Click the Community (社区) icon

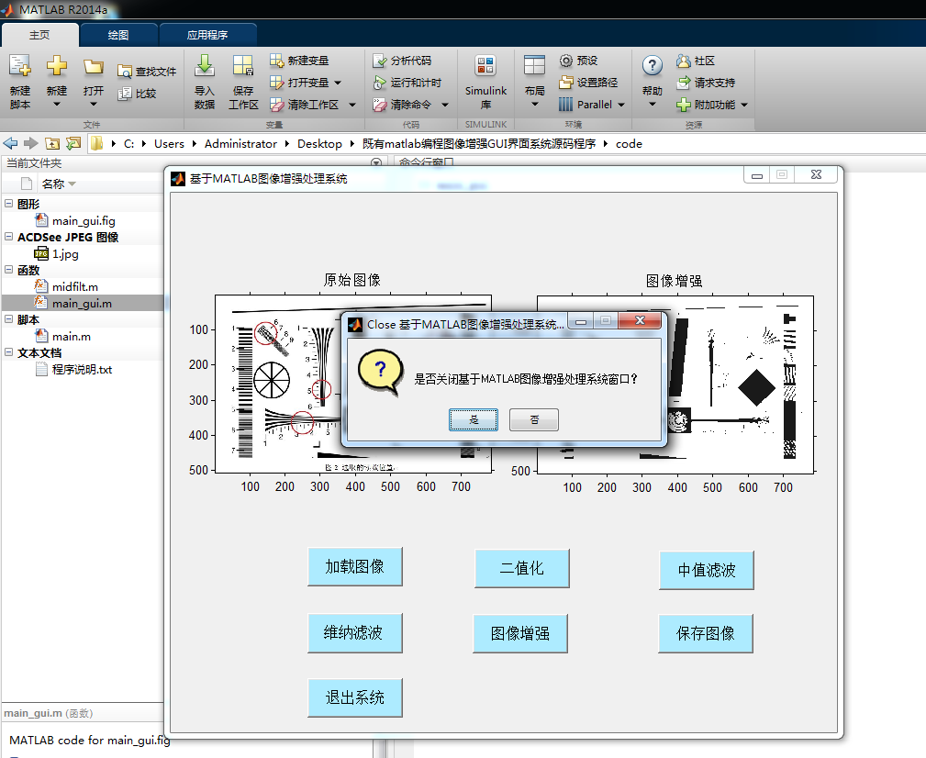coord(684,61)
